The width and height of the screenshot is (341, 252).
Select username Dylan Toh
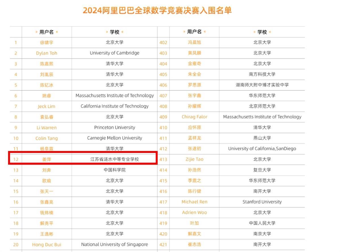[x=47, y=53]
